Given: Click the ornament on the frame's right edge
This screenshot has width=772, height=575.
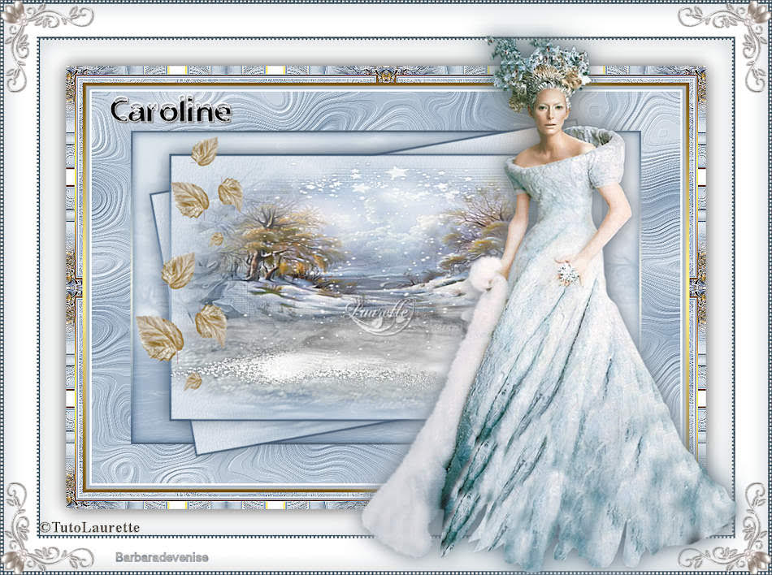Looking at the screenshot, I should (697, 287).
